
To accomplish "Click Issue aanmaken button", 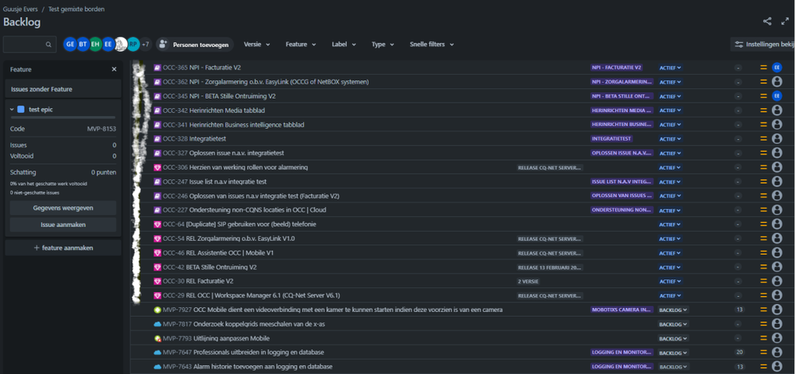I will click(x=63, y=224).
